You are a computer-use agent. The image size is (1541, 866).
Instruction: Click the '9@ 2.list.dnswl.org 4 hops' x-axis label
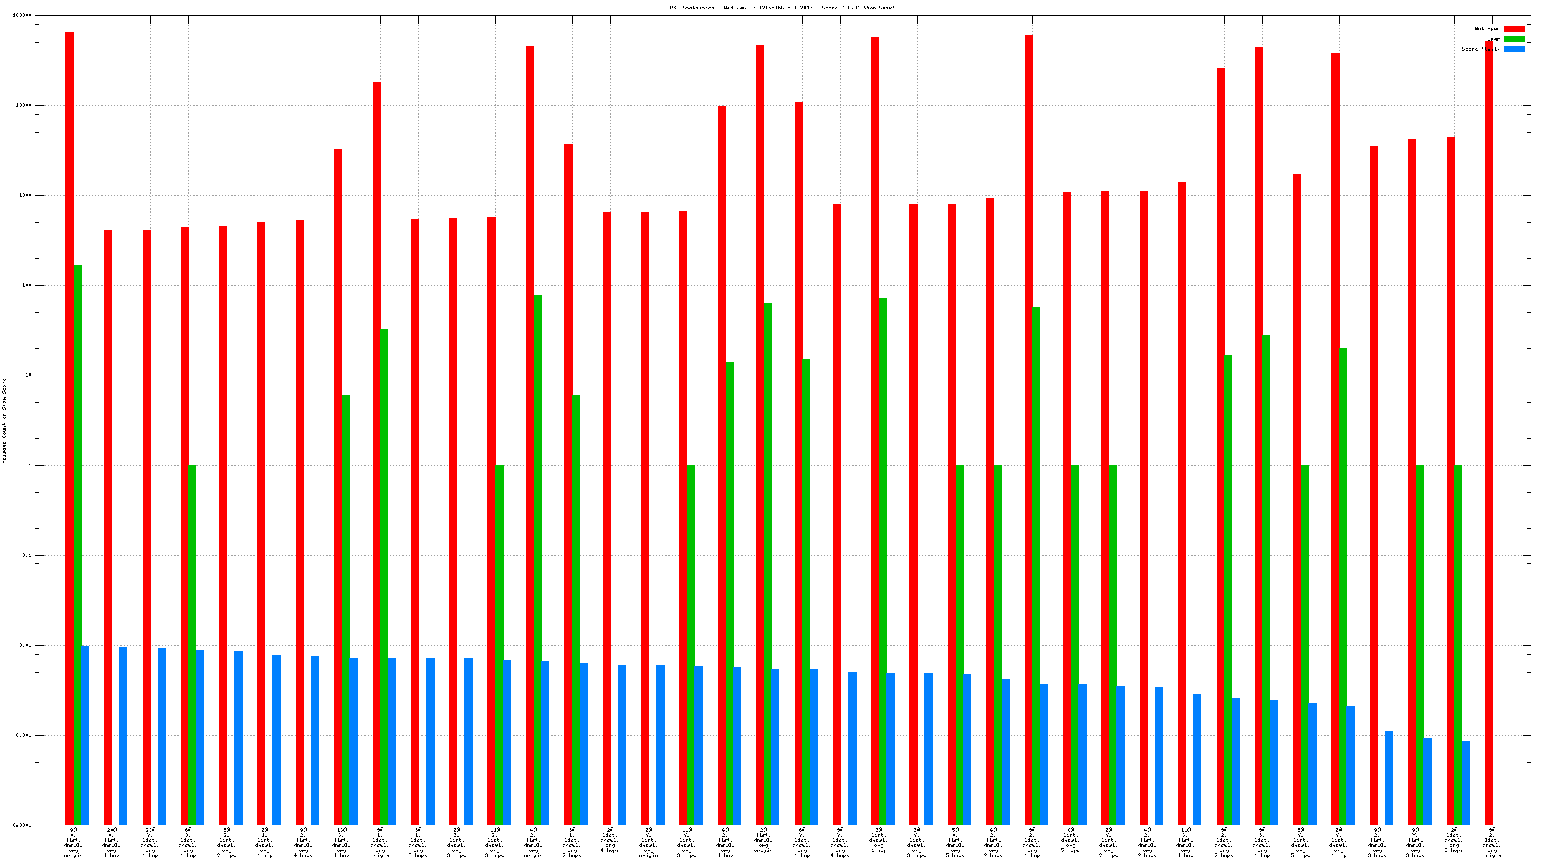point(303,842)
